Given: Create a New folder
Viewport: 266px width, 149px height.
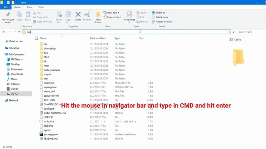Looking at the screenshot, I should (98, 17).
